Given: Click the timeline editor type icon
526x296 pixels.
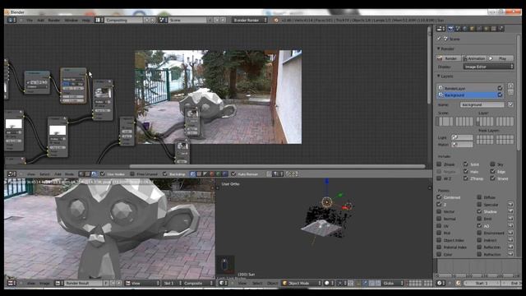Looking at the screenshot, I should point(441,283).
